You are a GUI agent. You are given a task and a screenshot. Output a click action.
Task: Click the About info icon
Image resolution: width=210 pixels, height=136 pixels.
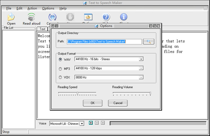pos(124,17)
